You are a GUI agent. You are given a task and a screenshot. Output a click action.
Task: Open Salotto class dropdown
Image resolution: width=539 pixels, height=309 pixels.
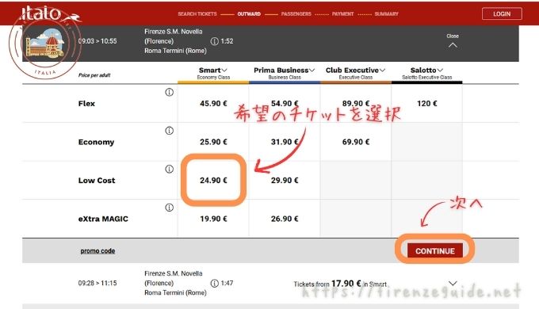426,70
